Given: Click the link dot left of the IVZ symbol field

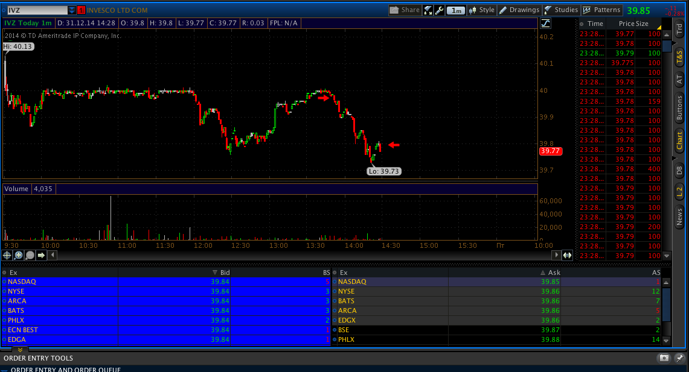Looking at the screenshot, I should (4, 10).
